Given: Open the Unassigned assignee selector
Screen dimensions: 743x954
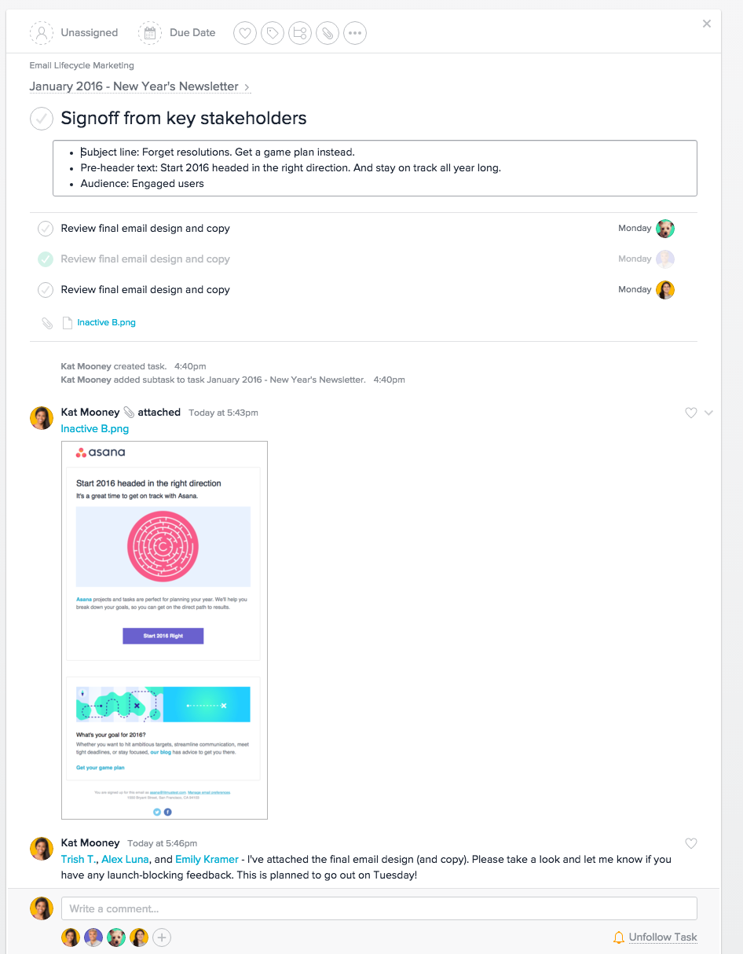Looking at the screenshot, I should [x=75, y=33].
